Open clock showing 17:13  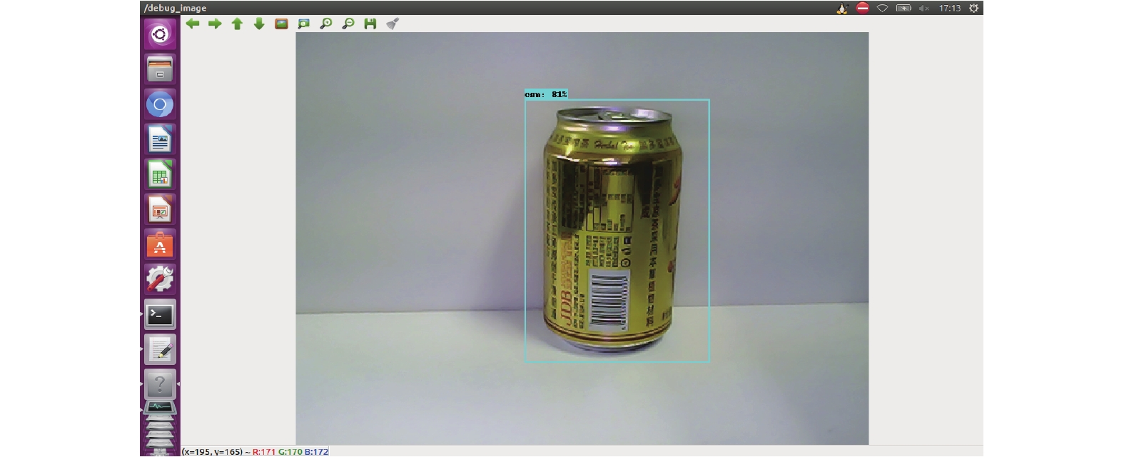click(x=949, y=8)
